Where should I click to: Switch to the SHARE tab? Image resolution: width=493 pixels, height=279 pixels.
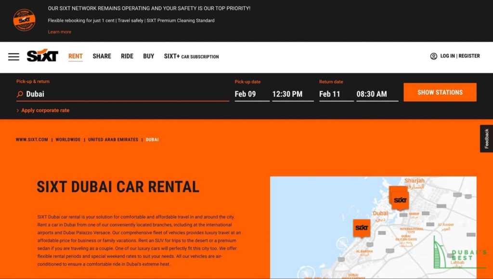point(102,56)
